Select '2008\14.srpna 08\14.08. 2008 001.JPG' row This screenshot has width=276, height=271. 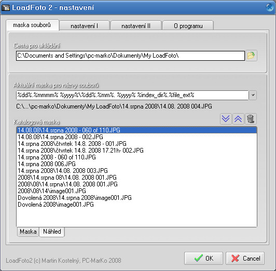click(x=136, y=178)
